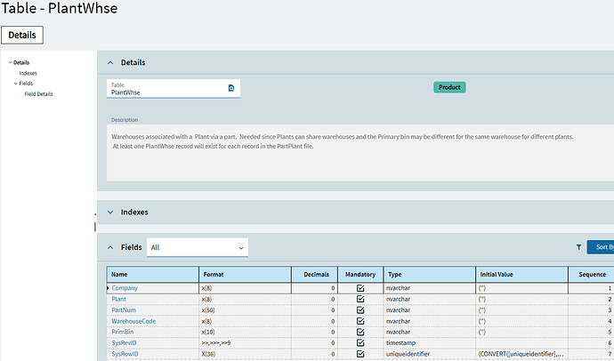The height and width of the screenshot is (361, 614).
Task: Click the Decimals column header
Action: 315,274
